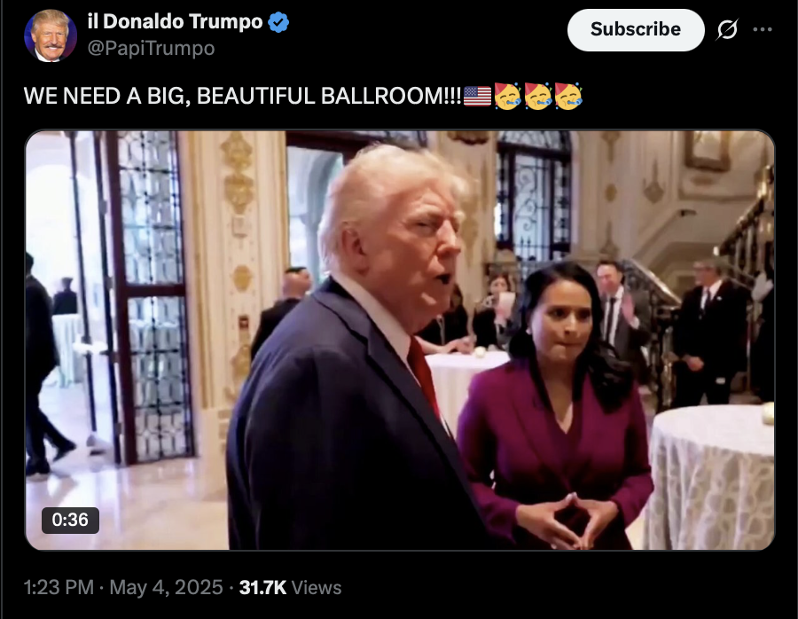The height and width of the screenshot is (619, 798).
Task: Click the American flag emoji
Action: [x=477, y=96]
